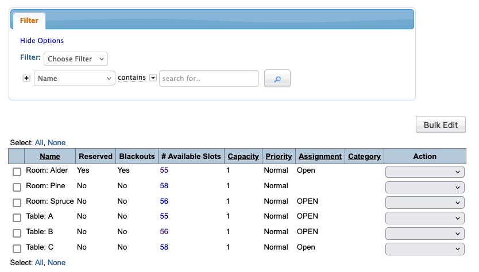Click the search for.. input field
Image resolution: width=479 pixels, height=272 pixels.
tap(209, 79)
